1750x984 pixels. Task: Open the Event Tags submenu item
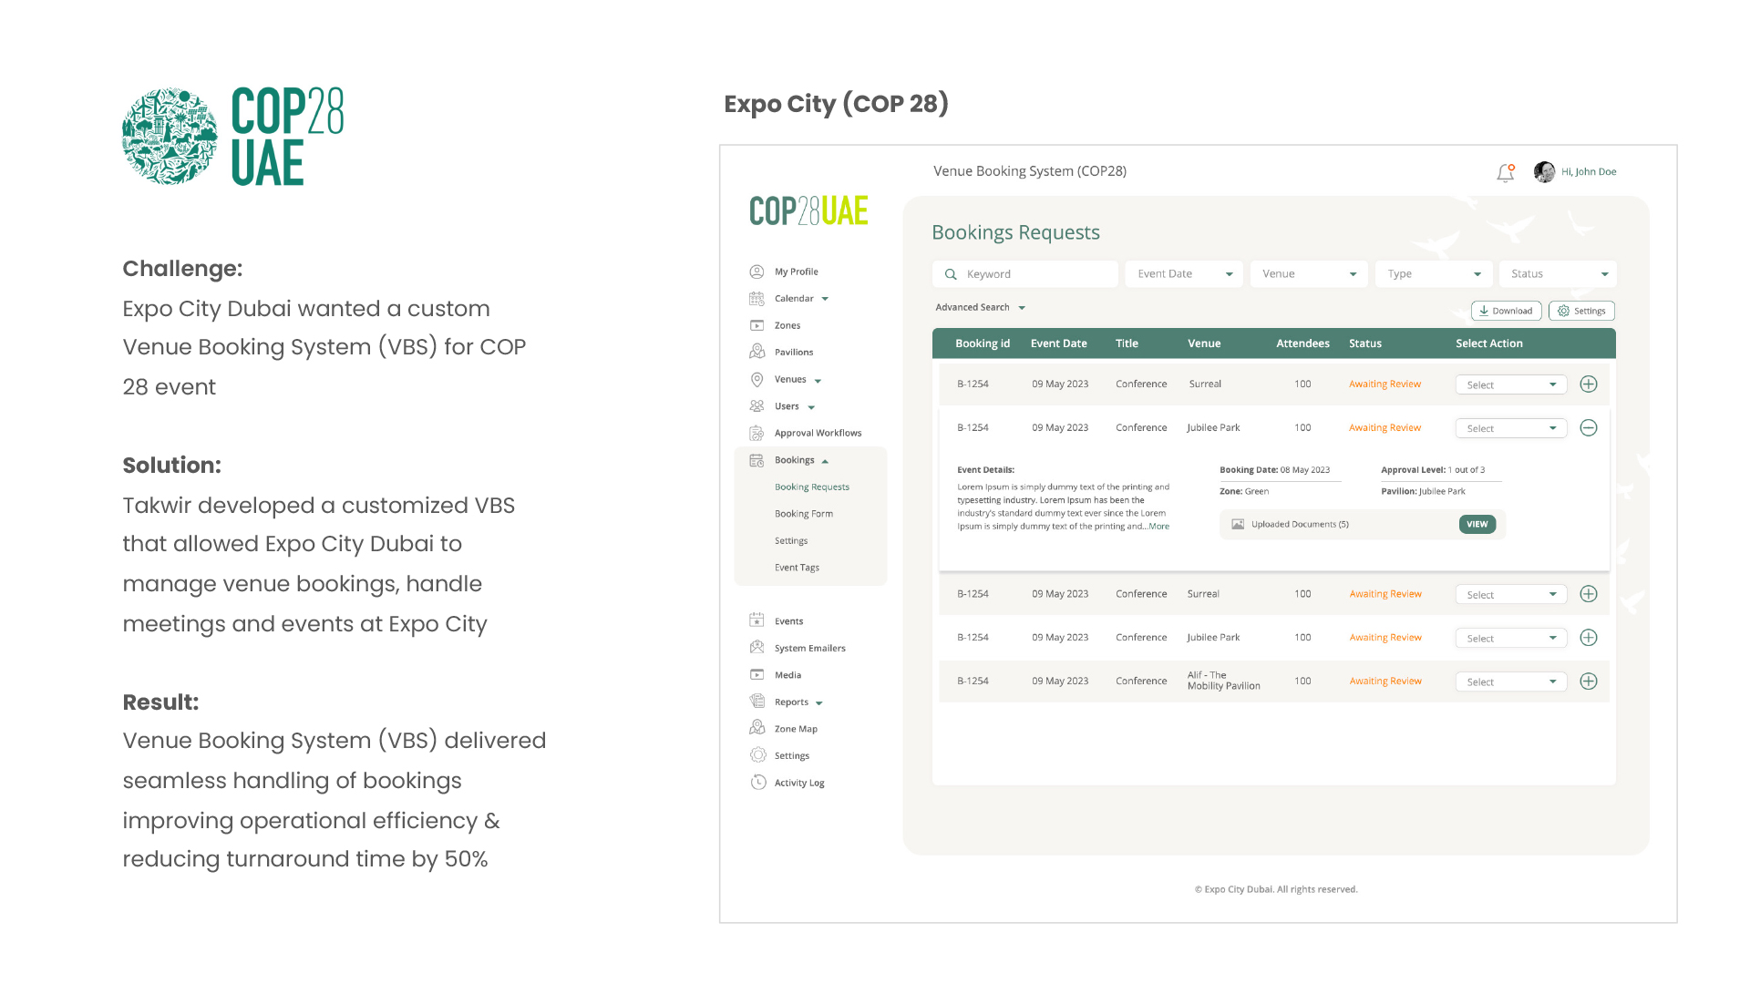[x=797, y=568]
